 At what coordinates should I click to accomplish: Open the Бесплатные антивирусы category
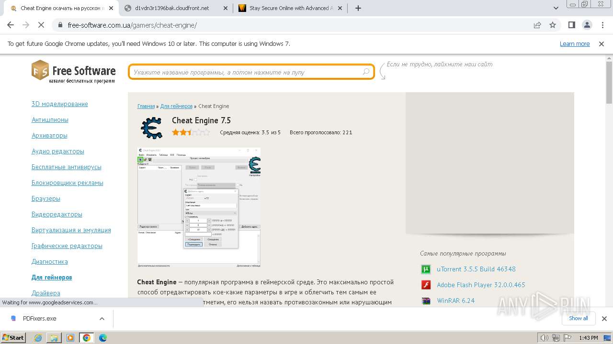point(67,167)
